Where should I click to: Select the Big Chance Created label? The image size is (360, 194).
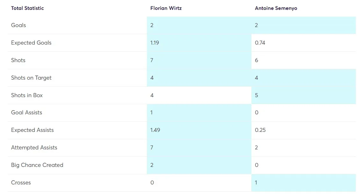click(x=37, y=165)
